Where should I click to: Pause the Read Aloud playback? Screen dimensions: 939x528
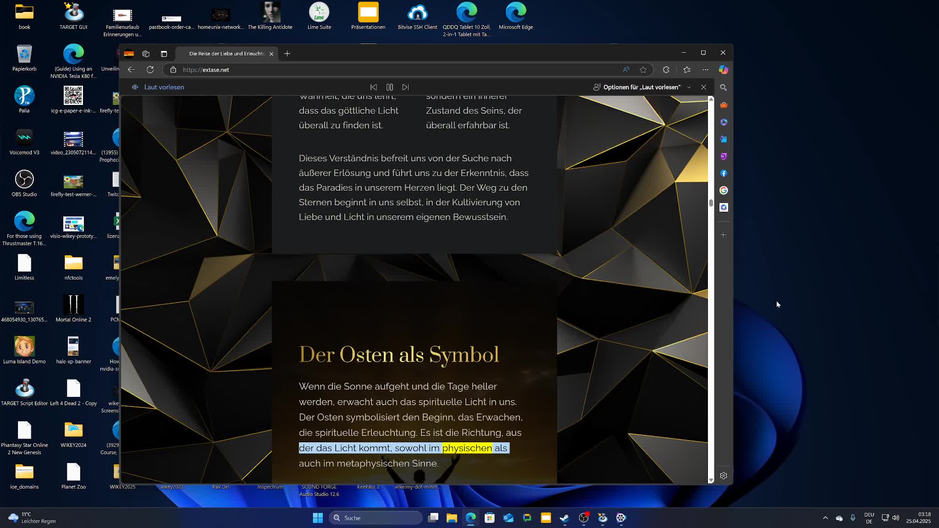coord(390,87)
